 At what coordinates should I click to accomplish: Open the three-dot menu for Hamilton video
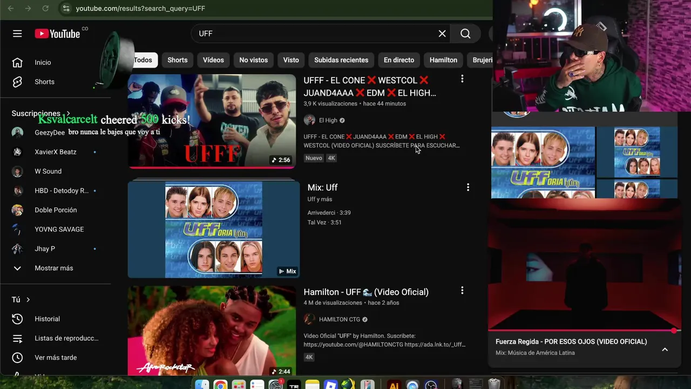[x=462, y=291]
